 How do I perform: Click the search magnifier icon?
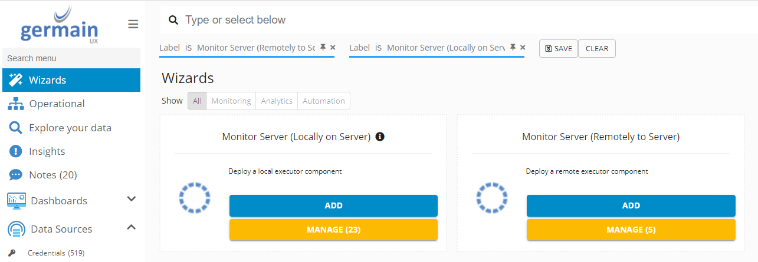click(x=173, y=20)
